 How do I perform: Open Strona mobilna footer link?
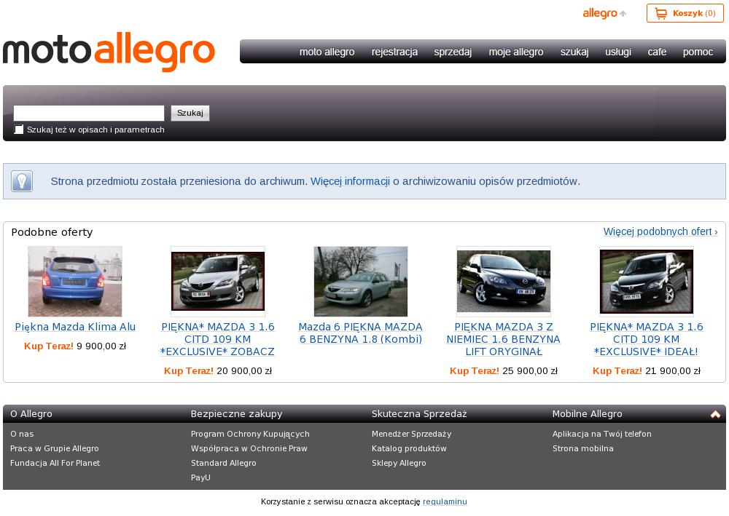click(583, 448)
